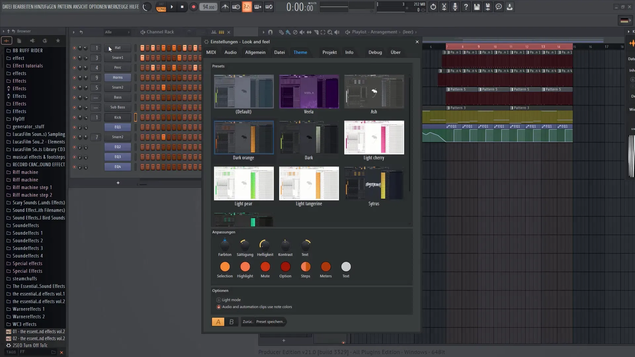
Task: Toggle playlist snap magnet icon
Action: 270,32
